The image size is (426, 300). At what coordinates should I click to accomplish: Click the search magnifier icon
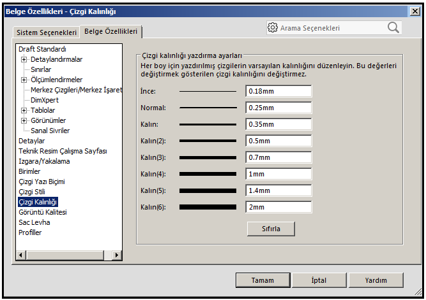pyautogui.click(x=393, y=27)
